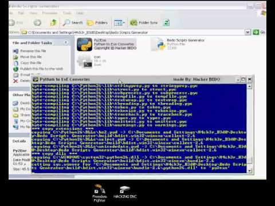This screenshot has height=206, width=275.
Task: Open the Freedom Fighter desktop shortcut
Action: tap(100, 193)
